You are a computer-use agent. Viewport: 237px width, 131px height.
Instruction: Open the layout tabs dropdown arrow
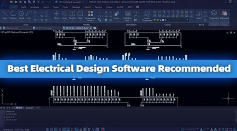38,108
